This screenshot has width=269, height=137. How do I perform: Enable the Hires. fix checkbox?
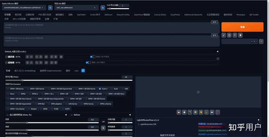click(7, 115)
